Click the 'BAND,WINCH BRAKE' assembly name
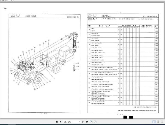 pyautogui.click(x=97, y=79)
